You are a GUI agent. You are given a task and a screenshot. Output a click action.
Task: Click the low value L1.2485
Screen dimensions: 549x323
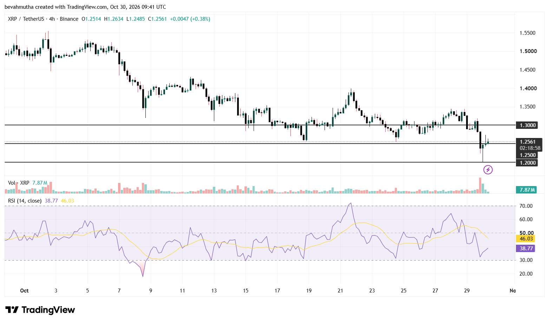(x=136, y=19)
